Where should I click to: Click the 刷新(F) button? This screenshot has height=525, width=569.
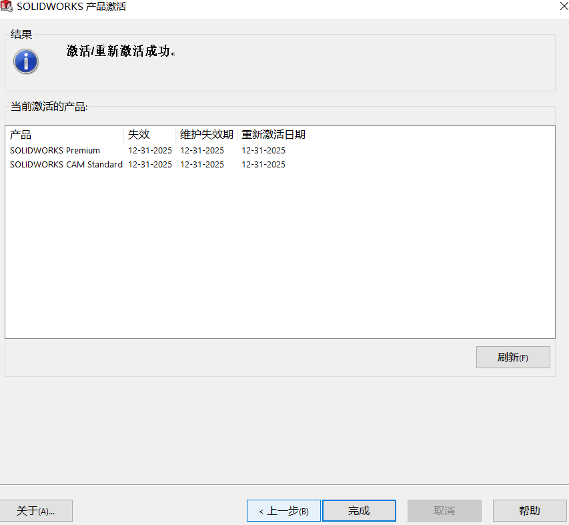(512, 357)
